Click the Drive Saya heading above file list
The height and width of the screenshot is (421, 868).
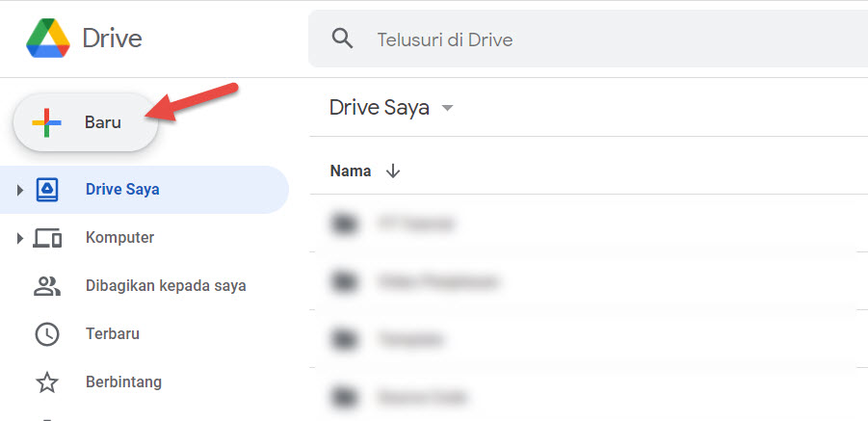379,107
